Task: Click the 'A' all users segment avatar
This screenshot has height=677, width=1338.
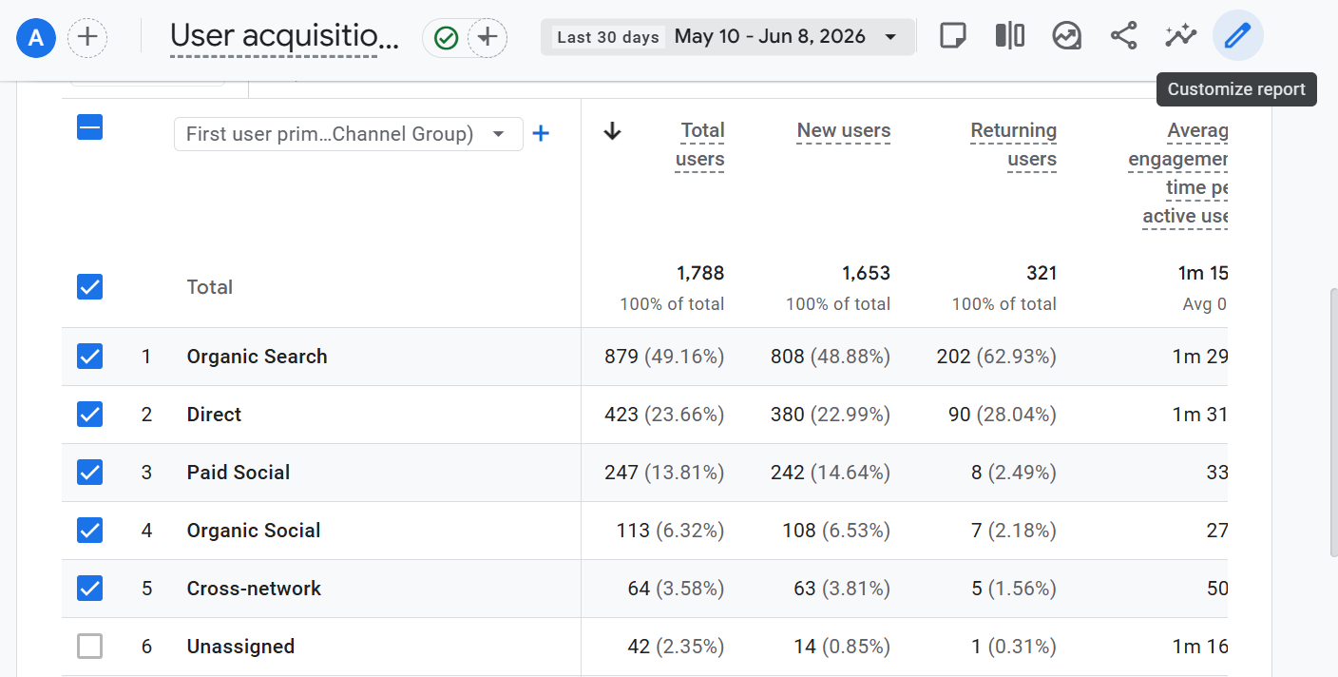Action: point(36,37)
